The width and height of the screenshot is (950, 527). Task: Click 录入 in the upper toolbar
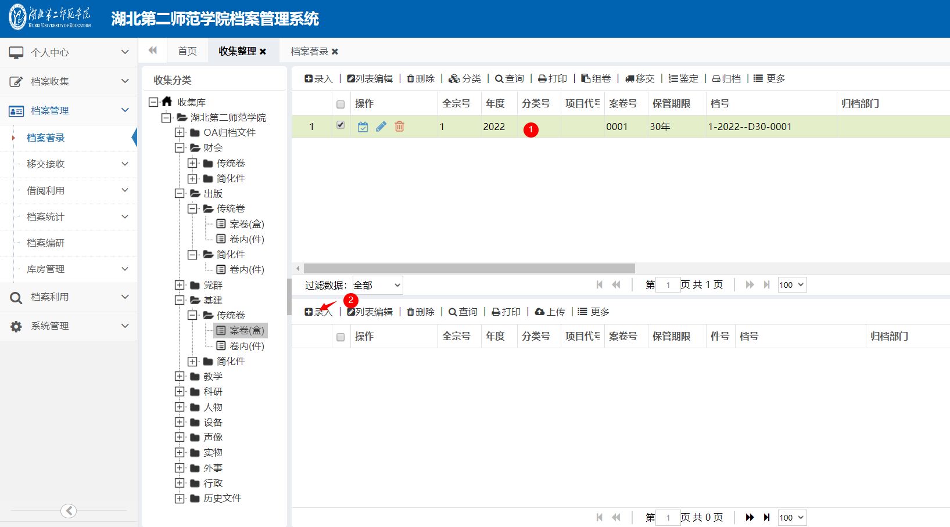point(318,78)
